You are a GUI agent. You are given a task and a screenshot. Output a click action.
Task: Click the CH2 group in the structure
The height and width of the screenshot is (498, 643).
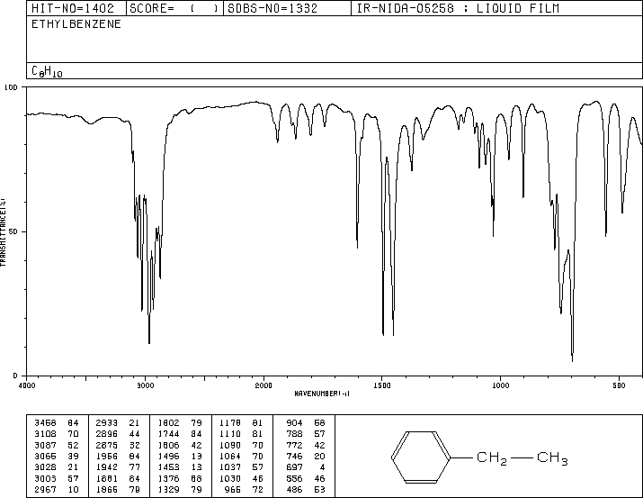pos(492,457)
